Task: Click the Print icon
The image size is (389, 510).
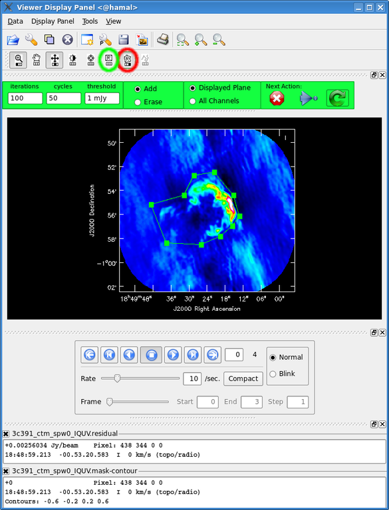Action: click(x=162, y=40)
